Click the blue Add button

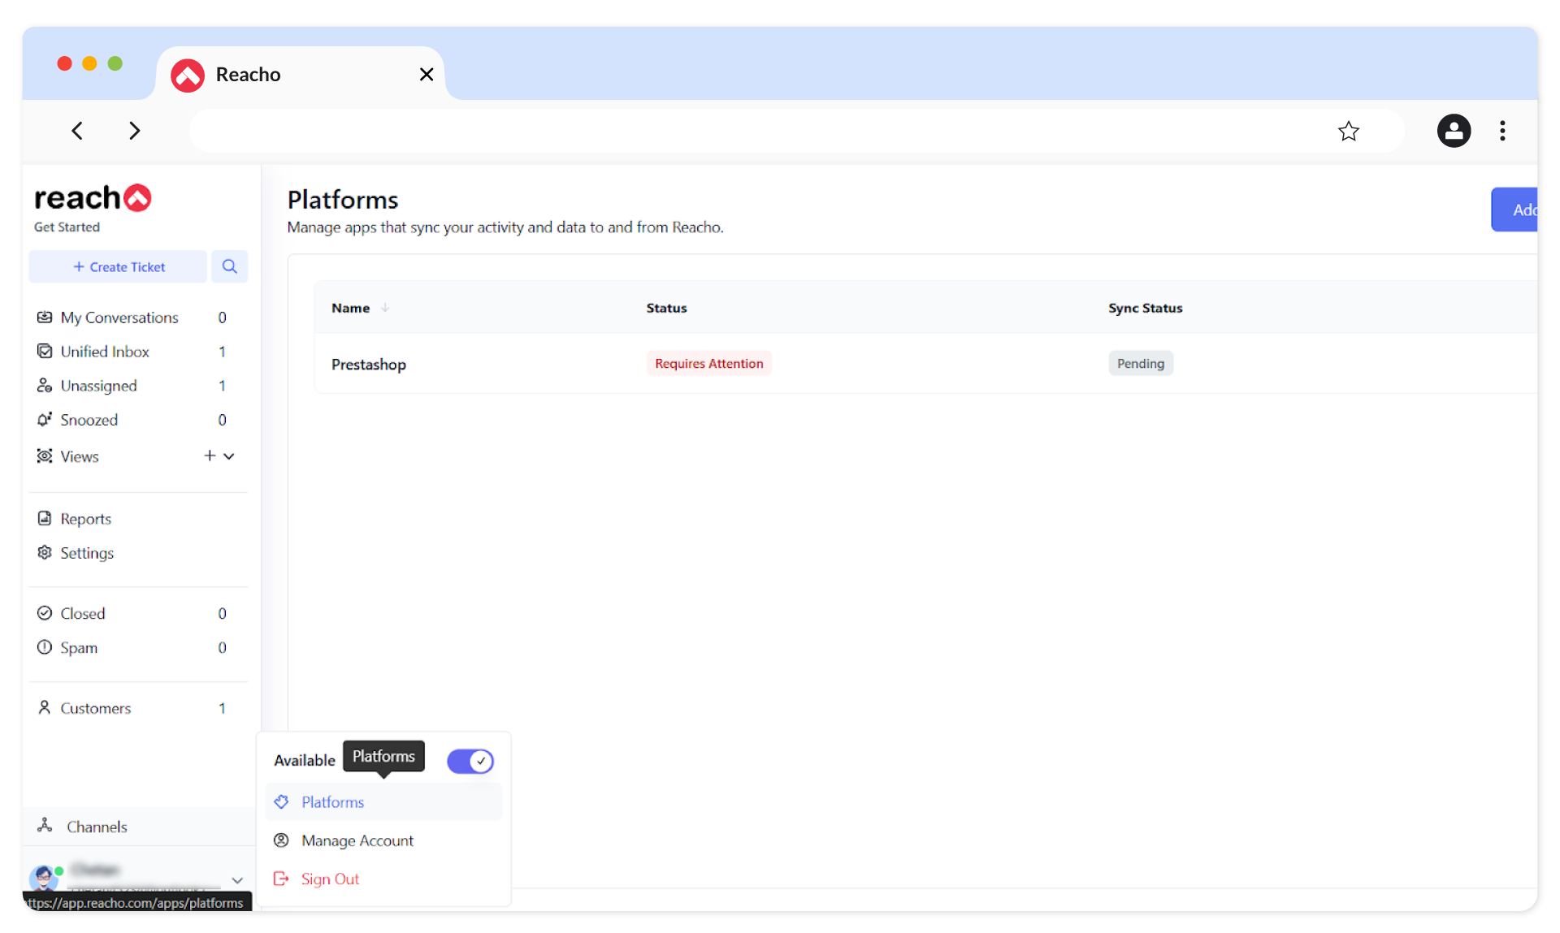pyautogui.click(x=1516, y=210)
